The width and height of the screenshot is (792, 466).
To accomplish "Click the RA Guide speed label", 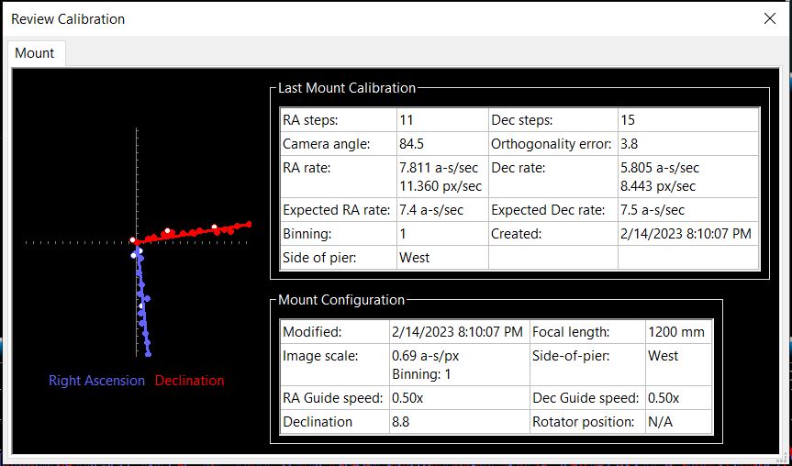I will click(x=333, y=398).
